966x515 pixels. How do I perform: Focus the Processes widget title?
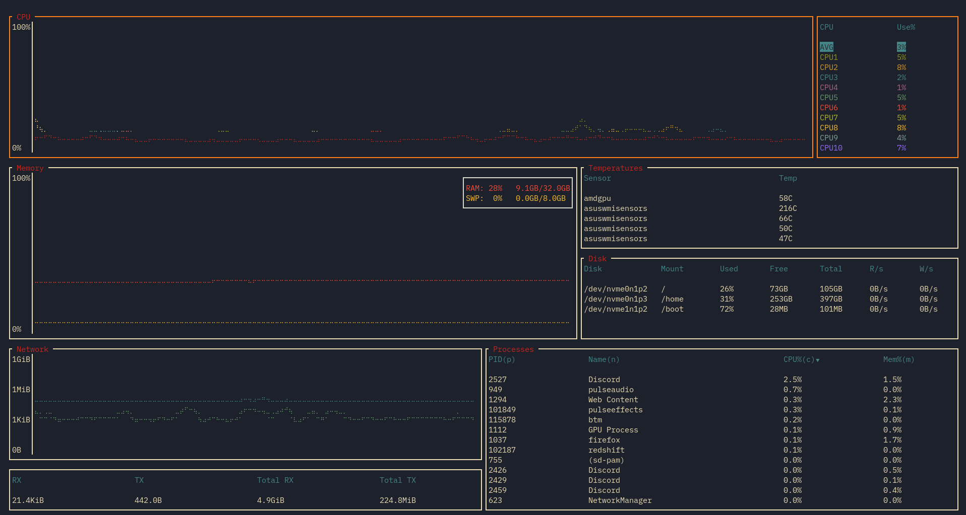[513, 349]
